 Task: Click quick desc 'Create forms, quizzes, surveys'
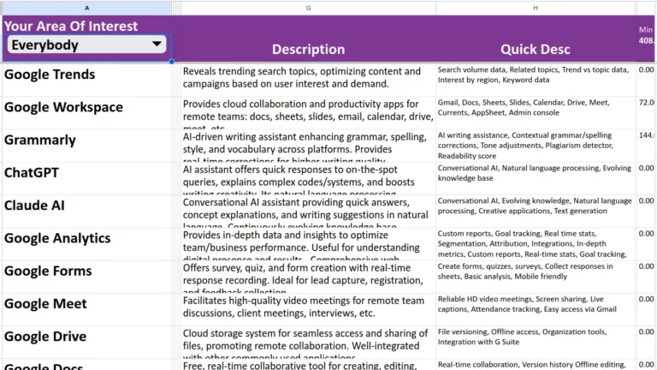536,277
